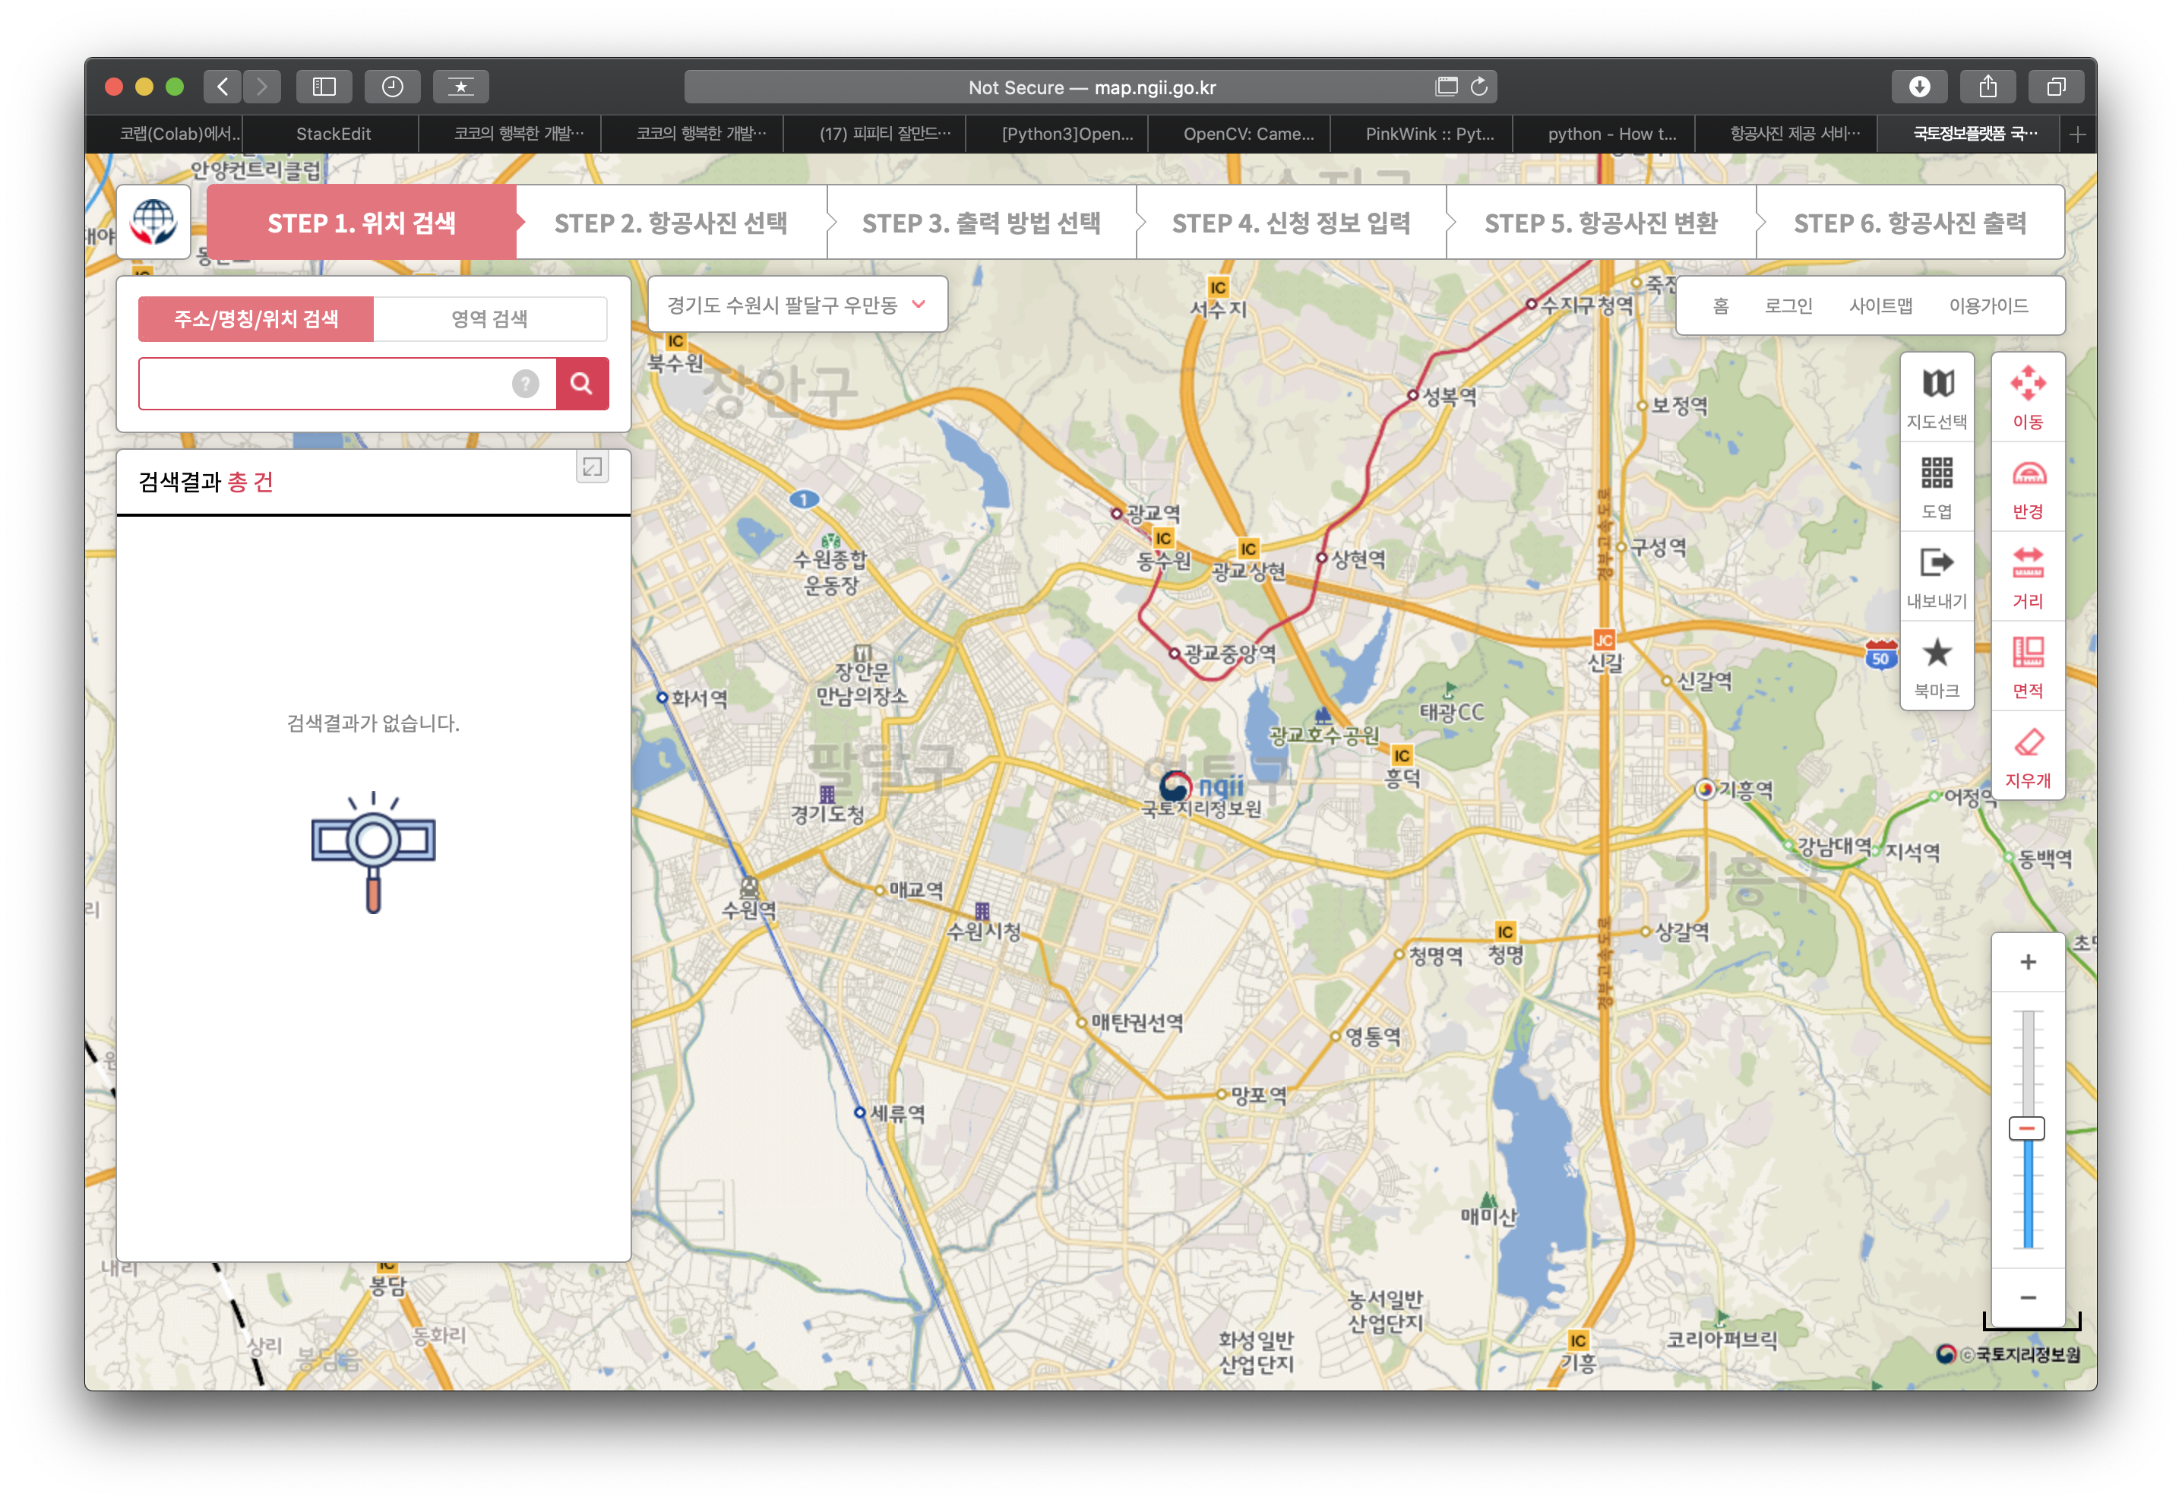Select the 면적 area measurement tool
2182x1503 pixels.
pos(2027,666)
